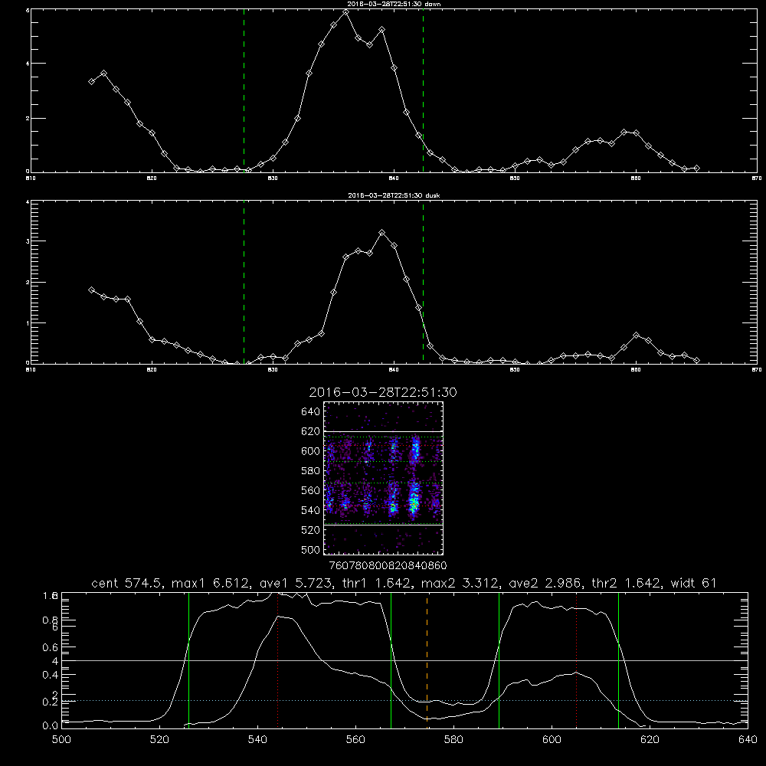
Task: Click the "max1 6.612" value in stats line
Action: click(x=208, y=583)
